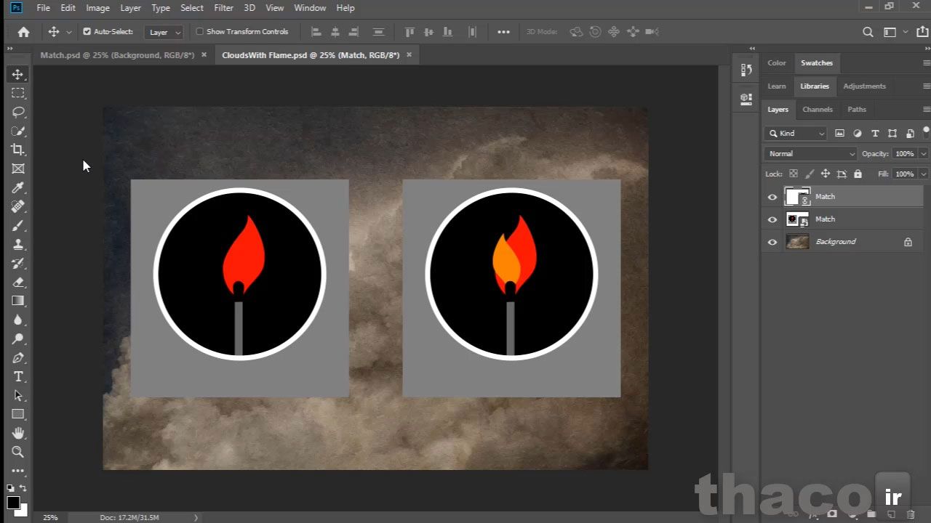The height and width of the screenshot is (523, 931).
Task: Select the Eyedropper tool
Action: tap(18, 188)
